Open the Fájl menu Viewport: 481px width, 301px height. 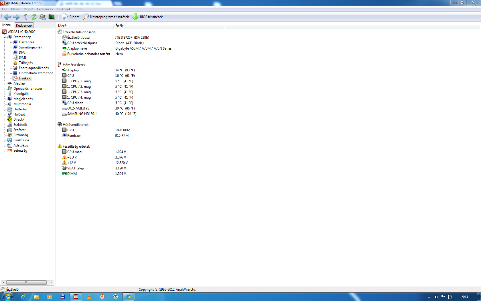[5, 9]
